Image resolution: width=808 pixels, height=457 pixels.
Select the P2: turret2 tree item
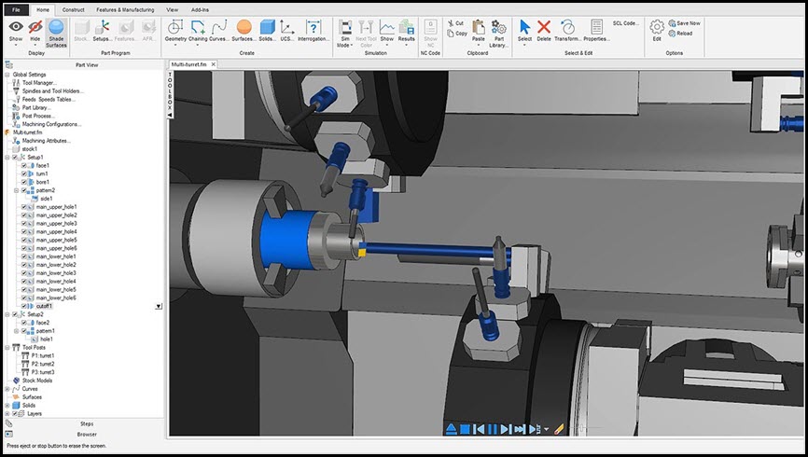(x=43, y=364)
